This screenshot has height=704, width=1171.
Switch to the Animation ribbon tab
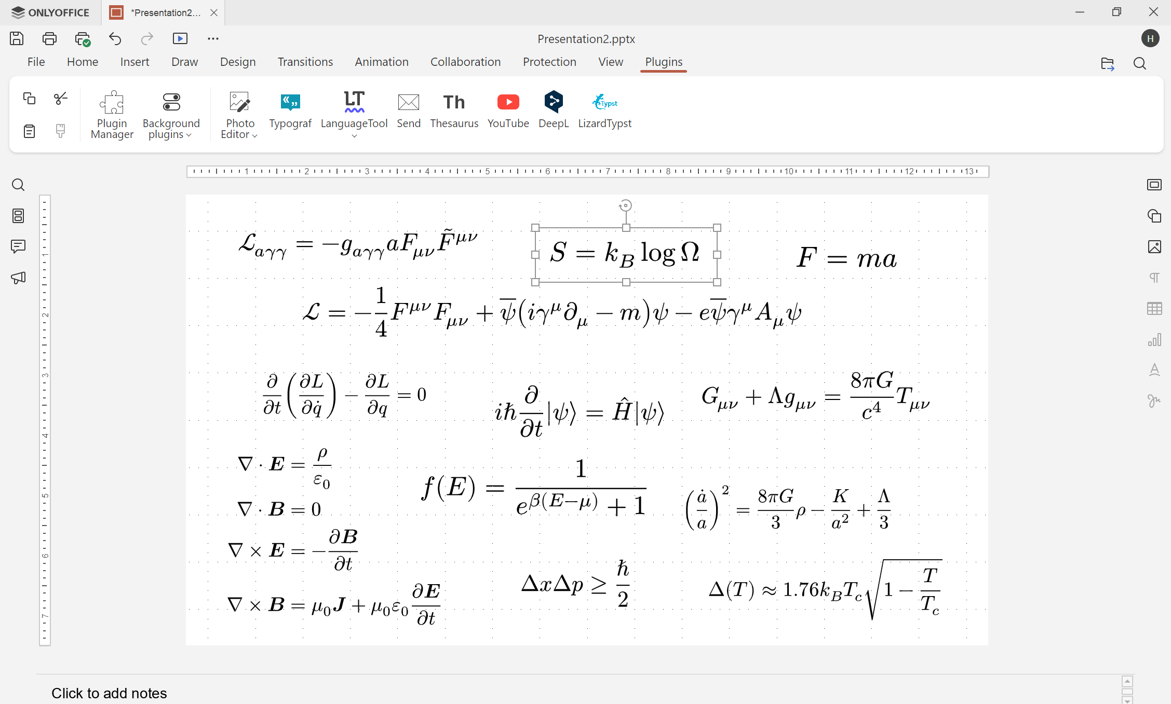(382, 62)
